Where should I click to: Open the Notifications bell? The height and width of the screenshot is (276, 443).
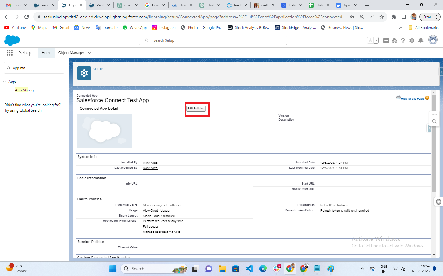(x=421, y=40)
